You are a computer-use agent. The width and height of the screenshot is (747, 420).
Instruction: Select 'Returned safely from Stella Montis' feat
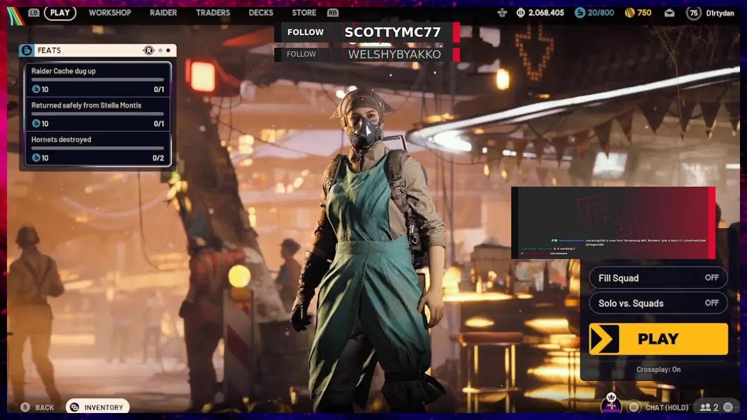click(x=97, y=114)
